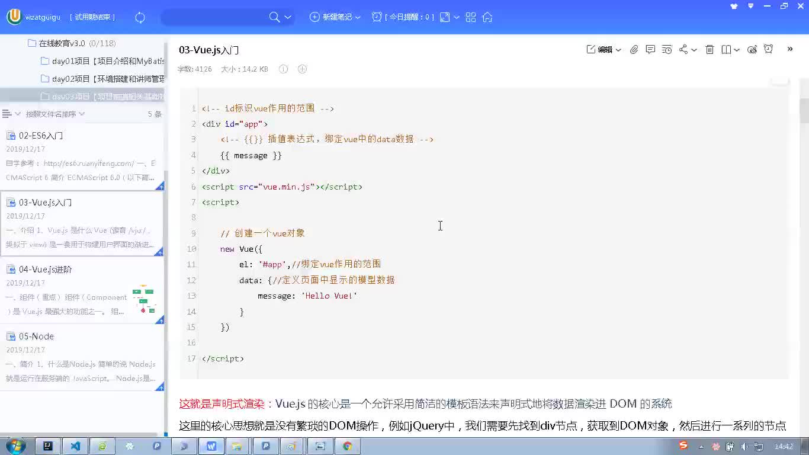Go to the home icon

(x=487, y=17)
